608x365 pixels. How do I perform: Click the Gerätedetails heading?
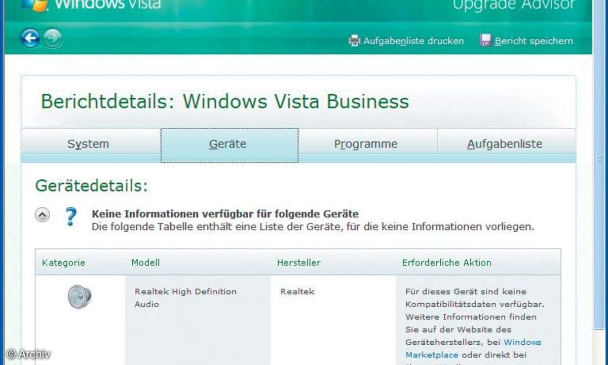coord(92,186)
